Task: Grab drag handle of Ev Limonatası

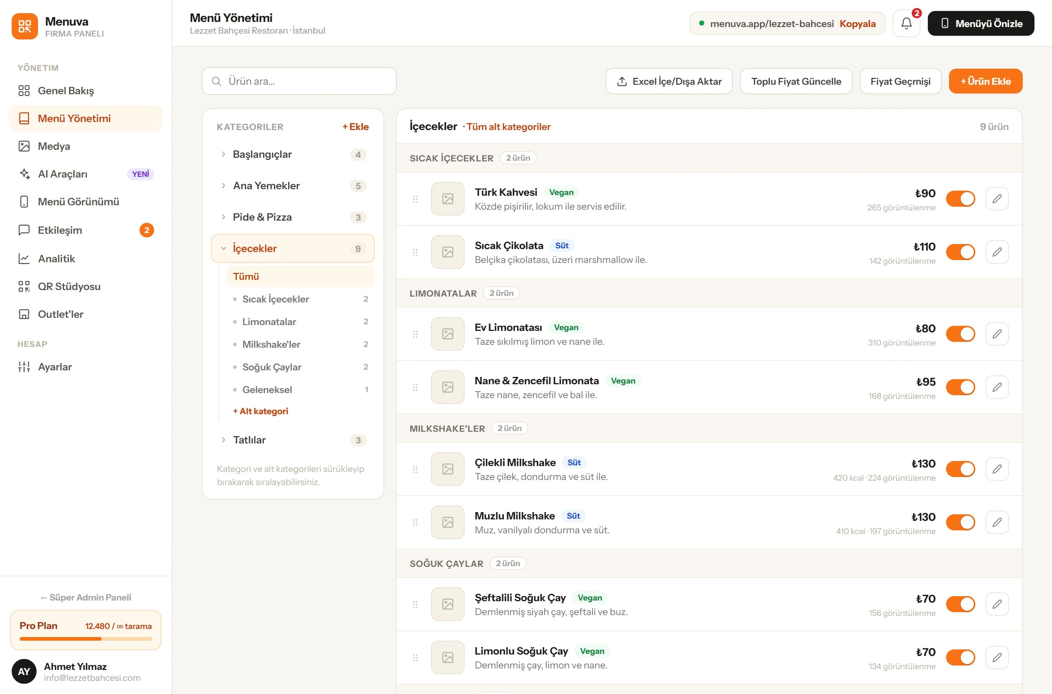Action: 415,334
